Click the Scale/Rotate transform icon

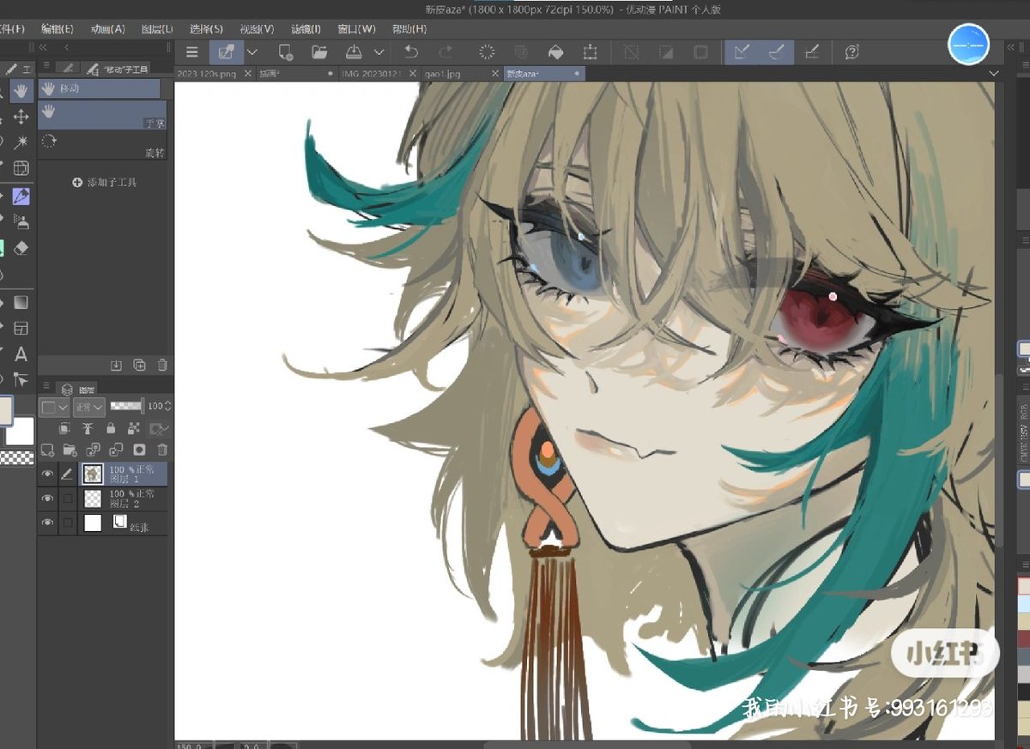click(590, 52)
